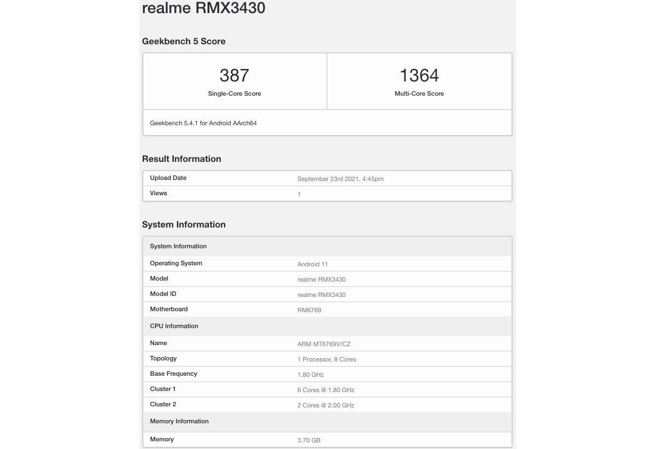Click the CPU name ARM MT6769V/CZ
The width and height of the screenshot is (656, 449).
tap(324, 344)
